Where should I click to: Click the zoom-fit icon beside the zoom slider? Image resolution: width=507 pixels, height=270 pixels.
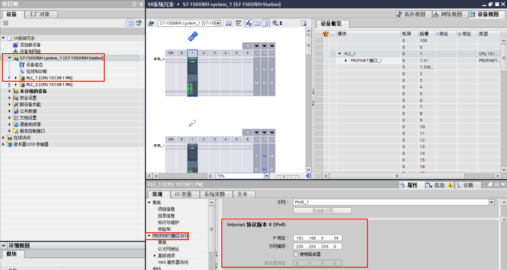(309, 176)
